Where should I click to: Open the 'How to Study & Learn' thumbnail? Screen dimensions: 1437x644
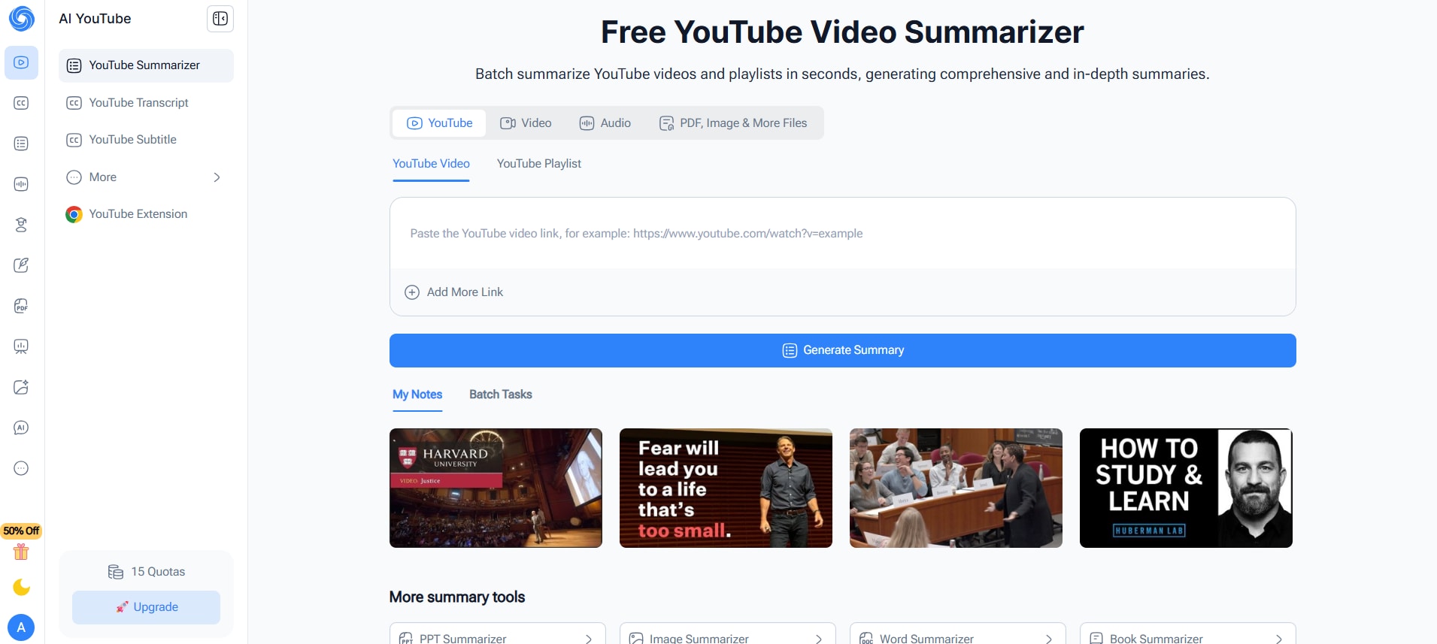[1186, 488]
